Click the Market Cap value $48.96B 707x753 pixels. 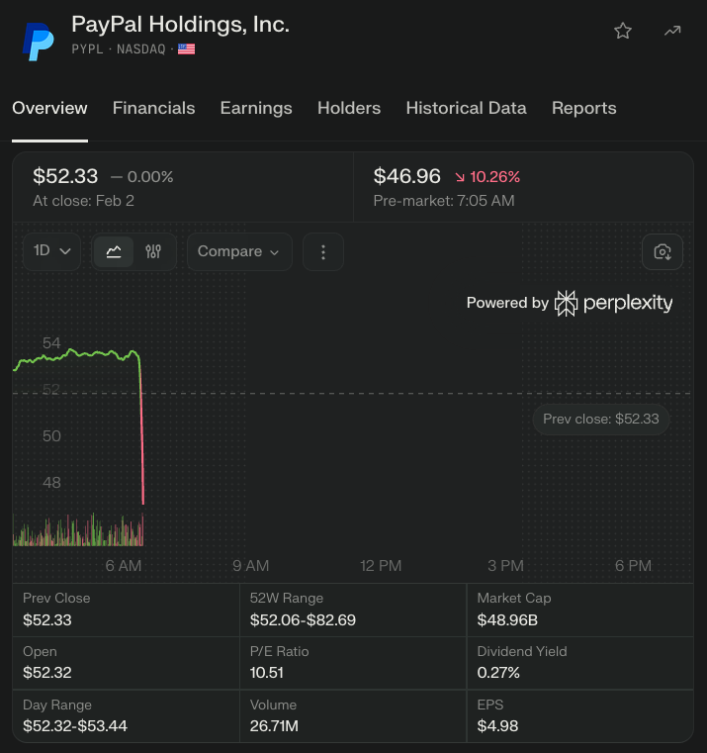[x=507, y=620]
